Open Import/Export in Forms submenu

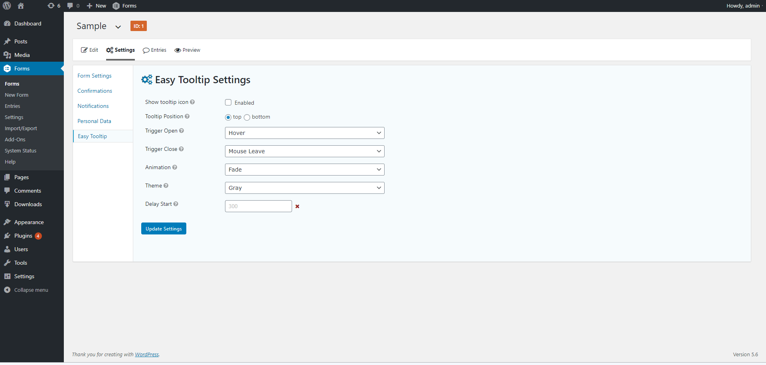pyautogui.click(x=21, y=129)
